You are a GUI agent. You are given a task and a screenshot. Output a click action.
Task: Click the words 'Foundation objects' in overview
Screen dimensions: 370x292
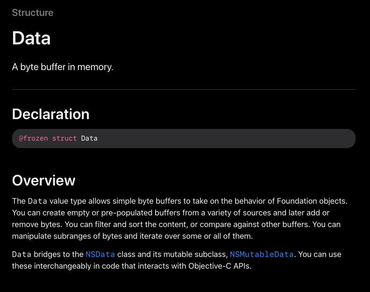(311, 201)
